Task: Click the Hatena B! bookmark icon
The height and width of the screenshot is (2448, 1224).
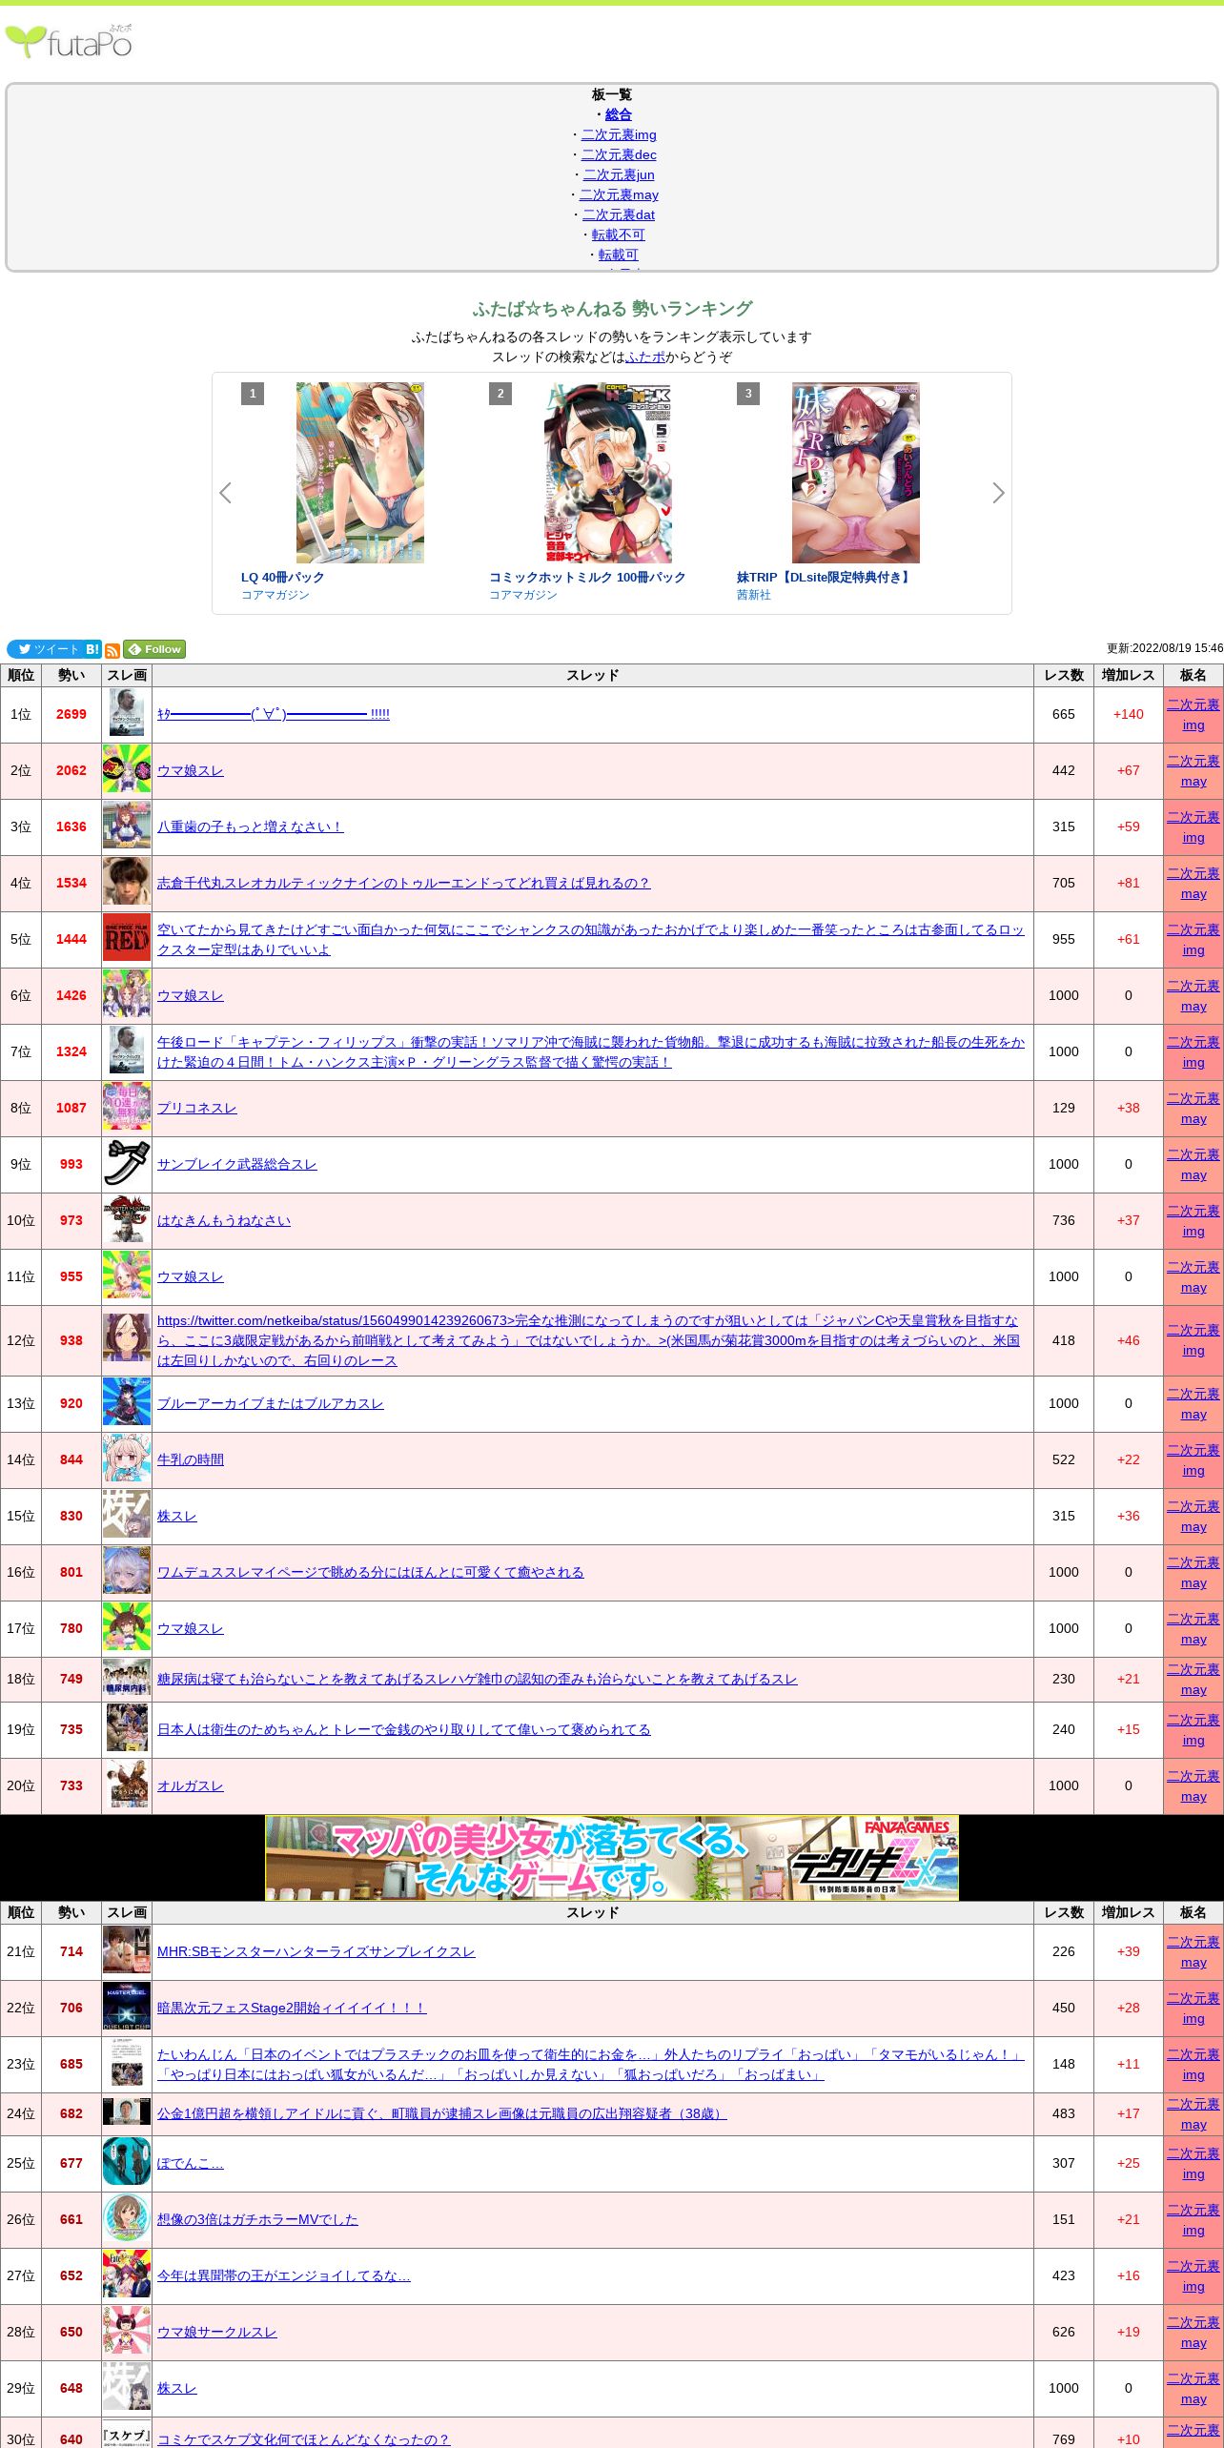Action: [x=92, y=649]
